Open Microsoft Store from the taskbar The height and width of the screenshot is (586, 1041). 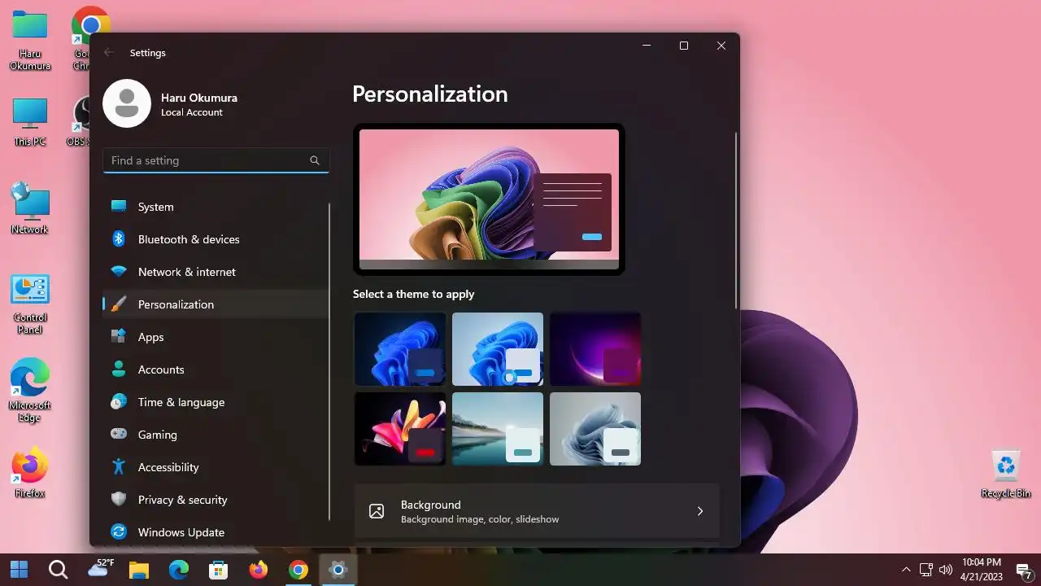(219, 570)
